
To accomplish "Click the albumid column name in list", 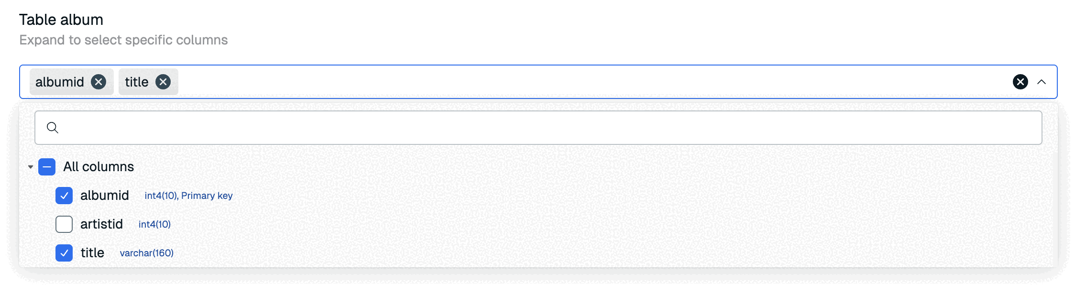I will [x=105, y=196].
